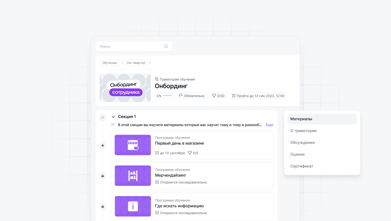Click the Траектория обучения route icon

[157, 79]
